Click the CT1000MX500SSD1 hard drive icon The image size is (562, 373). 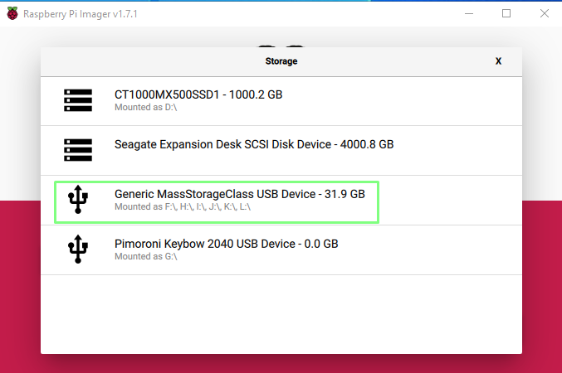tap(78, 100)
